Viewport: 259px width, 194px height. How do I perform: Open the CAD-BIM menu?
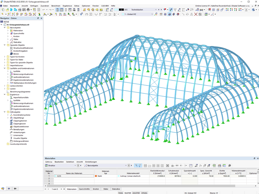pos(105,6)
